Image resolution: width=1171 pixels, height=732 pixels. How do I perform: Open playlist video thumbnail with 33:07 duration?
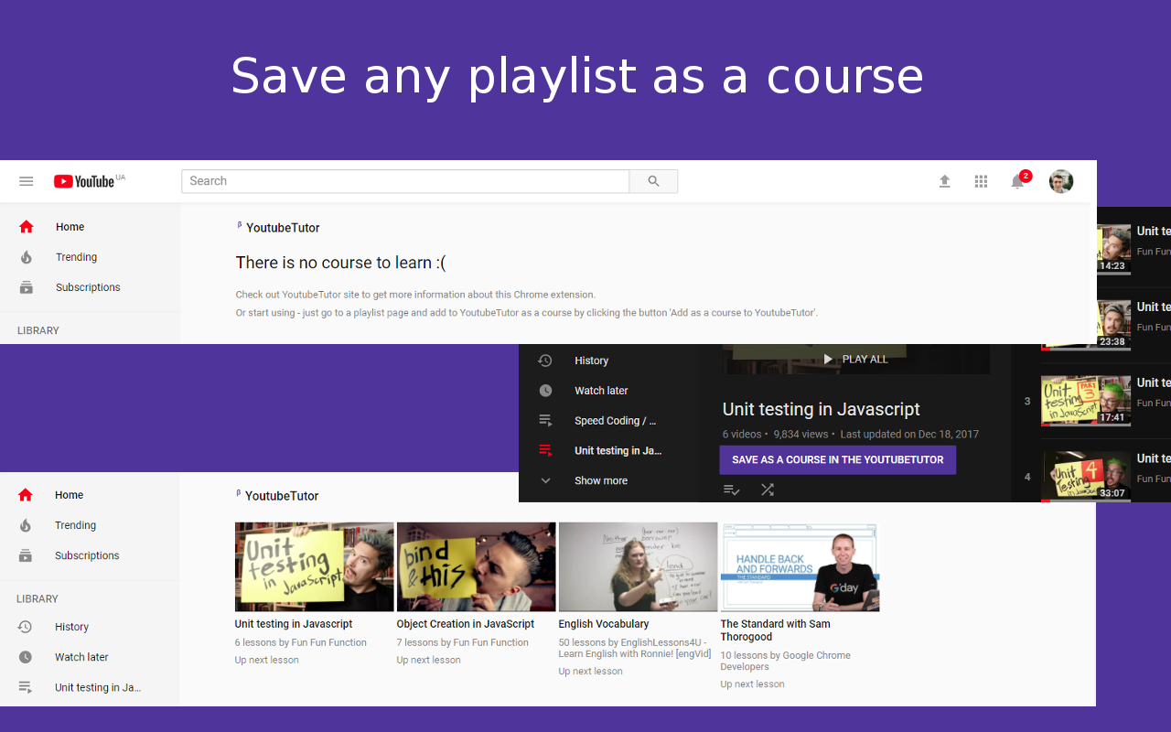[x=1086, y=475]
